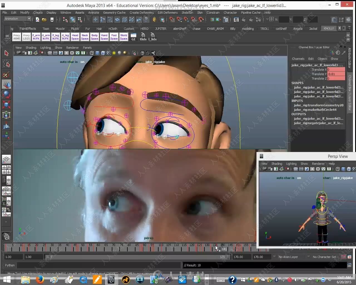
Task: Click the lf_arm IK/FK shelf button
Action: point(36,37)
